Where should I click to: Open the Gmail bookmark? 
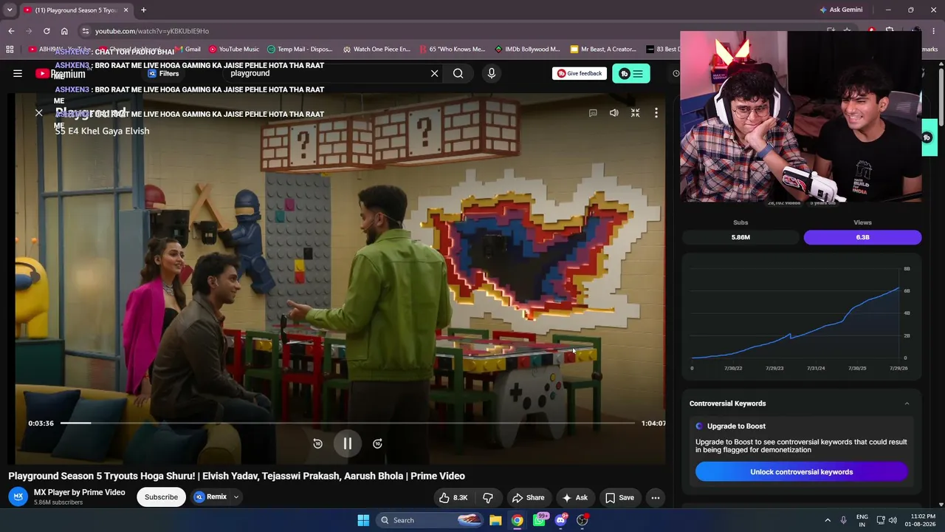(x=188, y=50)
